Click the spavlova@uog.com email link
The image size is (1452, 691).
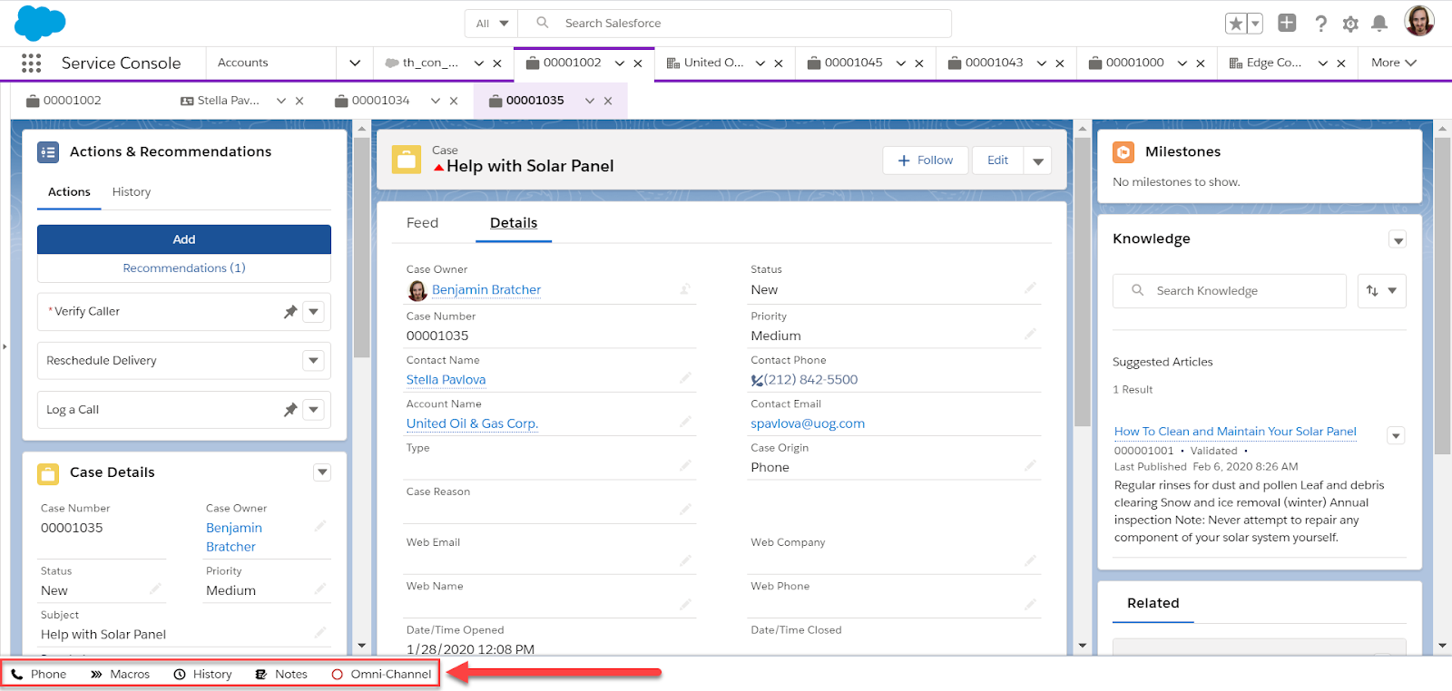click(x=808, y=423)
